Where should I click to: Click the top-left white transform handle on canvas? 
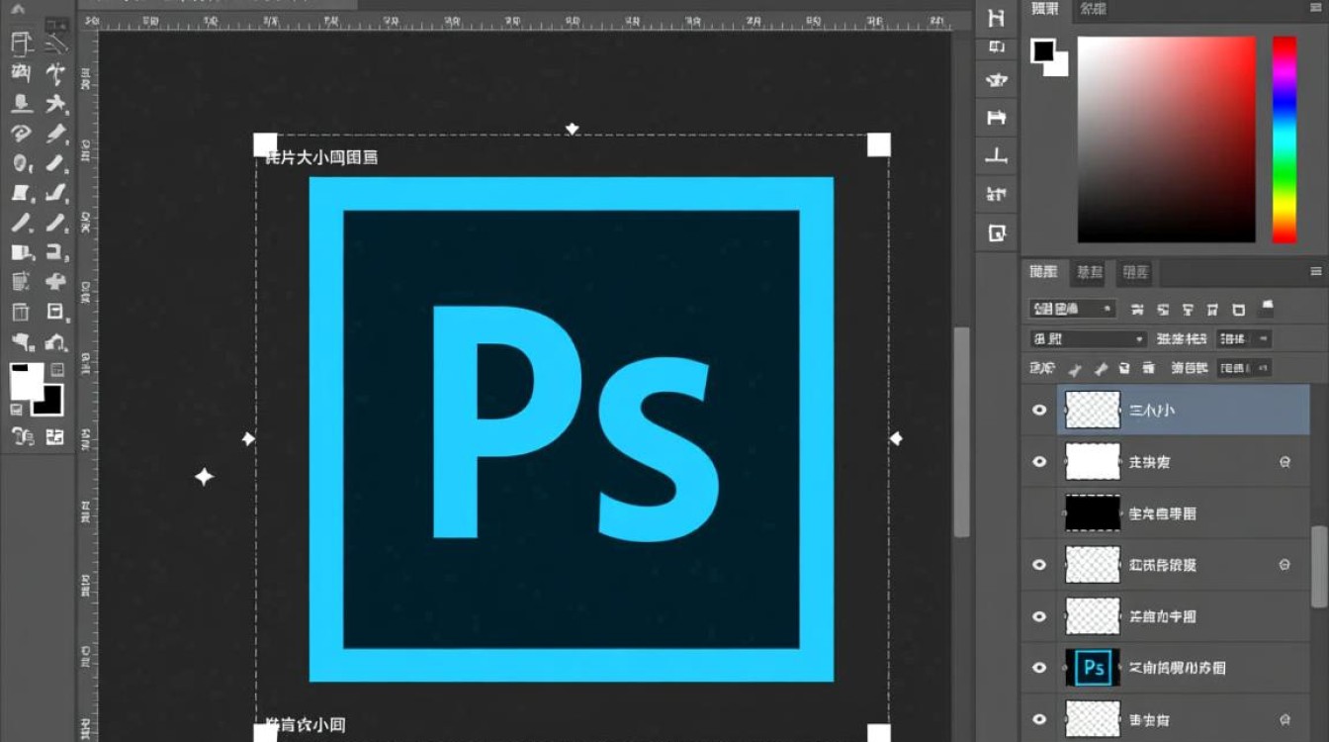tap(265, 145)
